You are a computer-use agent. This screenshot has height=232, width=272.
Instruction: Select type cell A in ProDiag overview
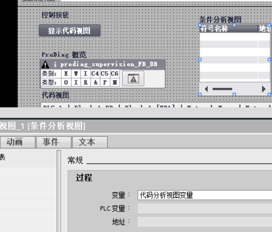coord(95,82)
